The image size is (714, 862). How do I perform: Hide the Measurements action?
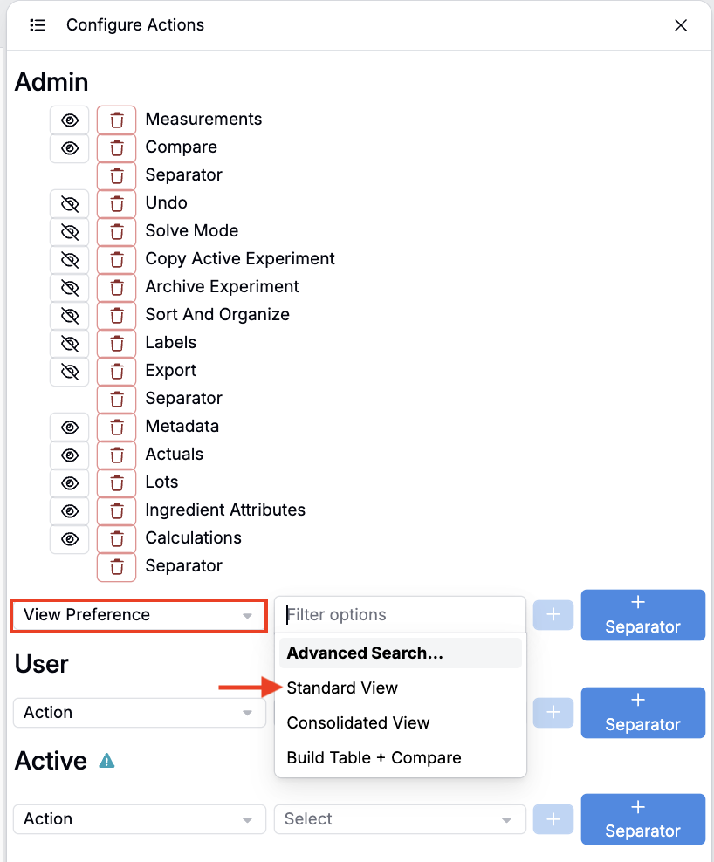point(70,120)
